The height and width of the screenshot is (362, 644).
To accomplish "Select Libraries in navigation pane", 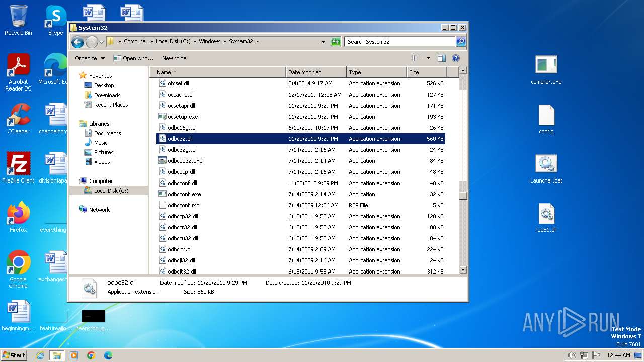I will (99, 124).
